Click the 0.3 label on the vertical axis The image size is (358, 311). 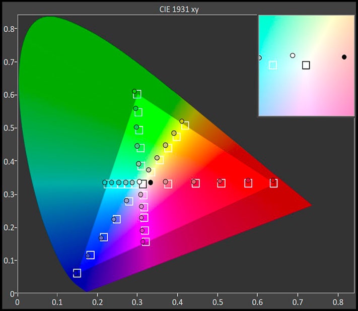9,195
